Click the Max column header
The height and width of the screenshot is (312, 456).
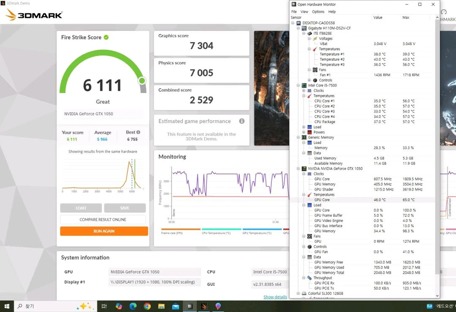(415, 17)
